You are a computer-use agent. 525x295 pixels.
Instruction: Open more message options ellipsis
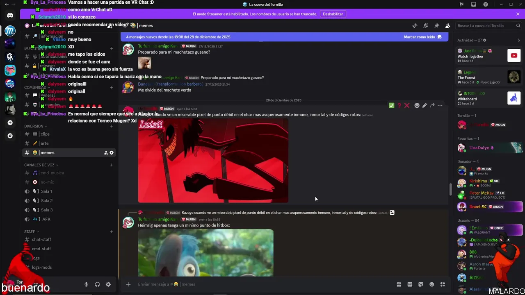440,105
